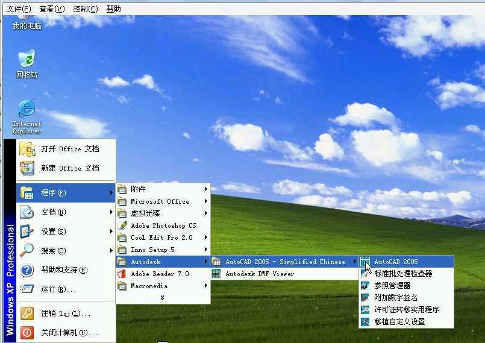The width and height of the screenshot is (485, 343).
Task: Click 新建 Office 文档 text
Action: click(x=70, y=168)
